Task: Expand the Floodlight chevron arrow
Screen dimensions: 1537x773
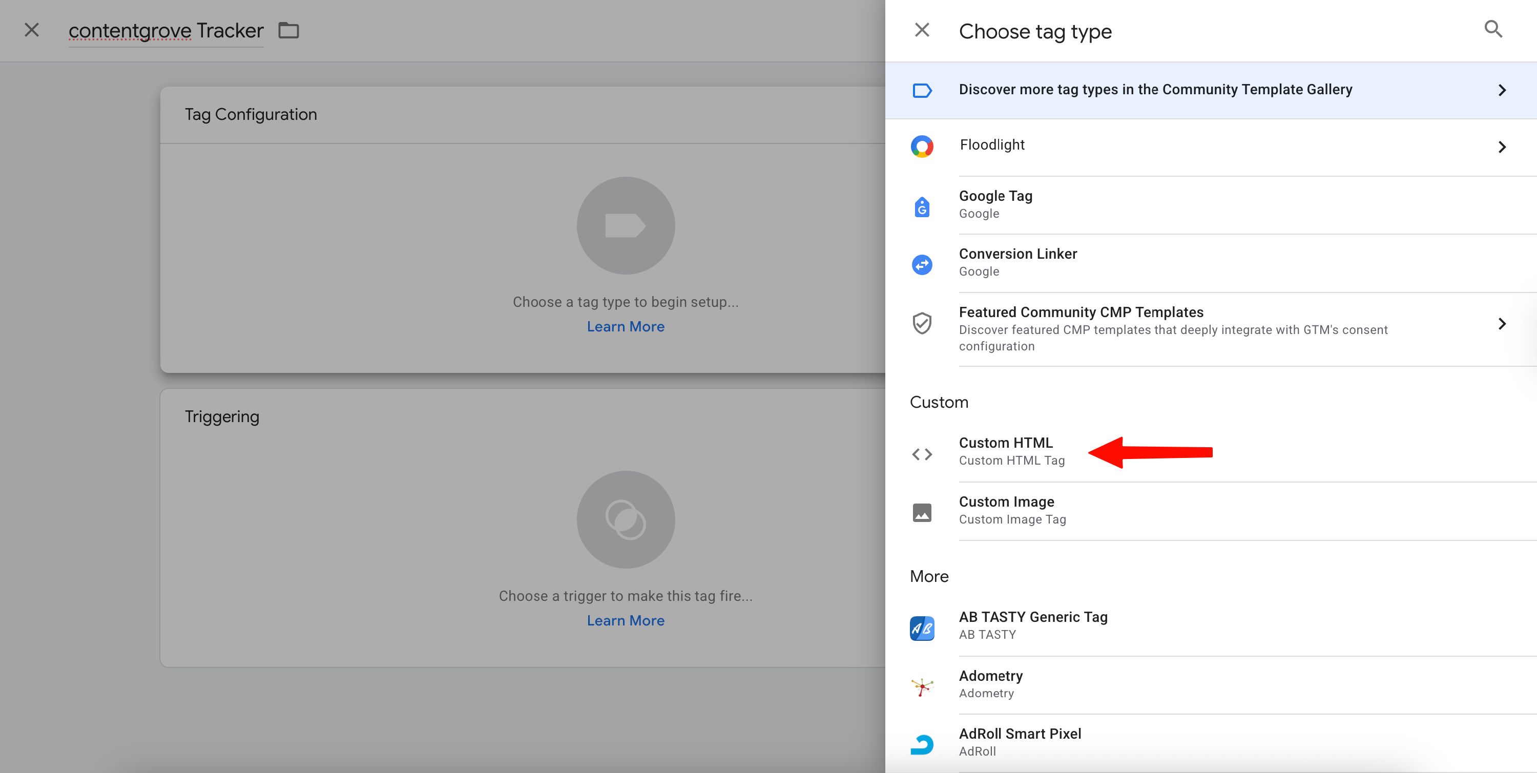Action: click(1502, 147)
